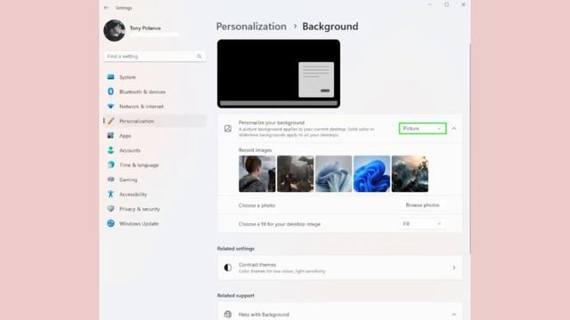570x320 pixels.
Task: Click the System monitor icon
Action: click(x=110, y=77)
